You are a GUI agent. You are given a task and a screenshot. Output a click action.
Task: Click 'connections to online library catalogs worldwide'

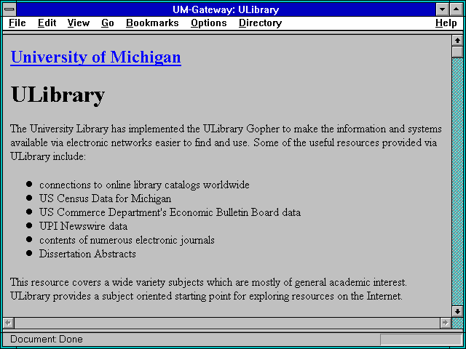tap(144, 185)
